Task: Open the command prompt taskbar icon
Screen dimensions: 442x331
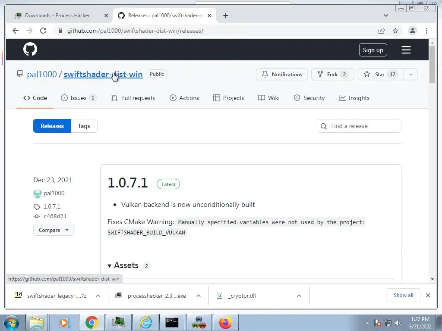Action: (x=172, y=322)
